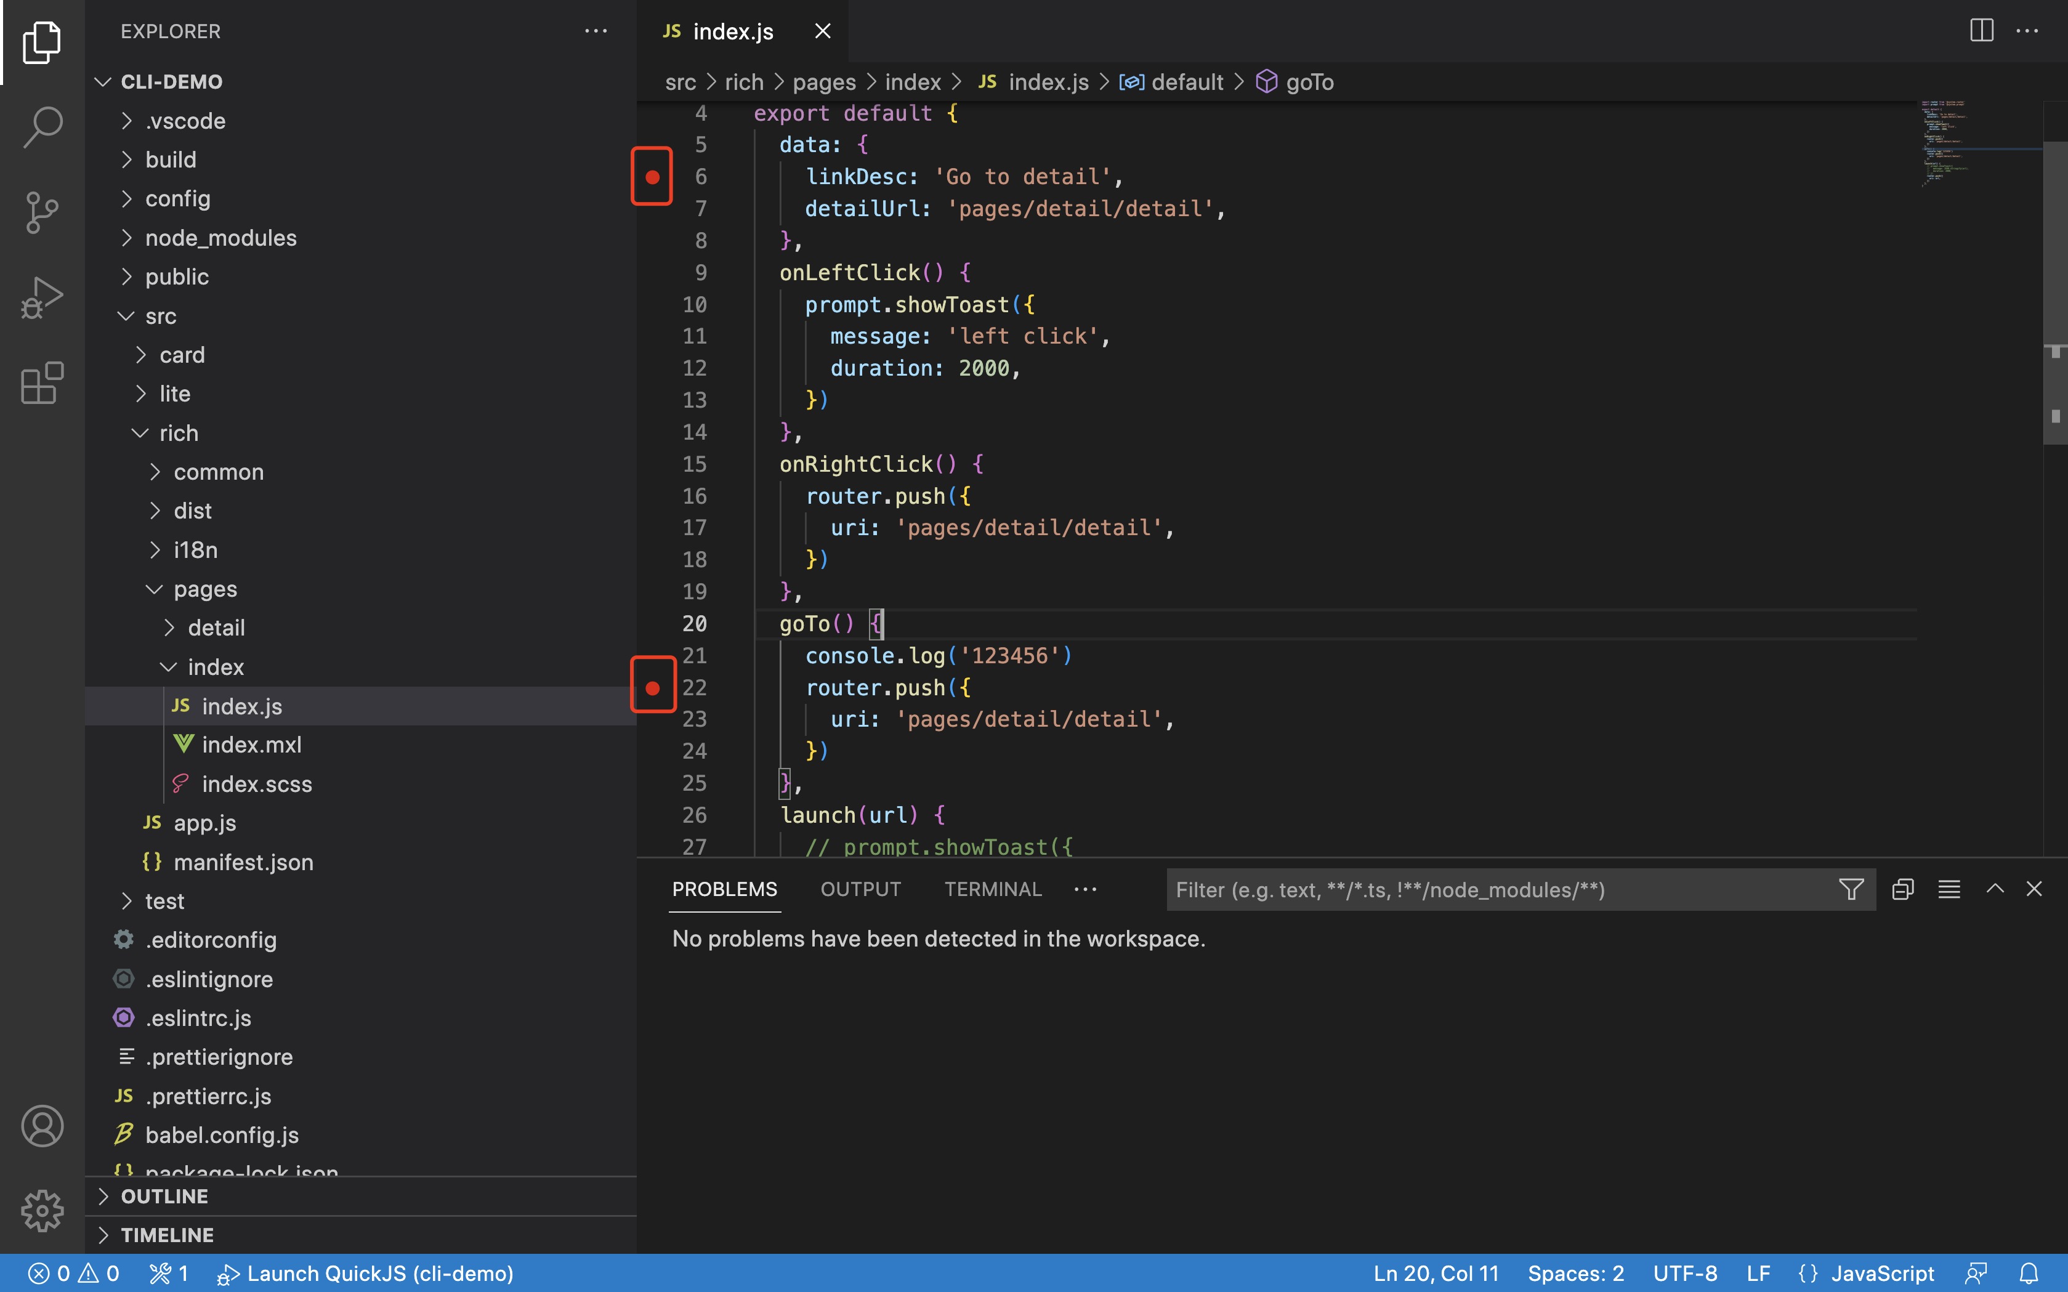The image size is (2068, 1292).
Task: Open the Accounts menu icon
Action: pos(42,1125)
